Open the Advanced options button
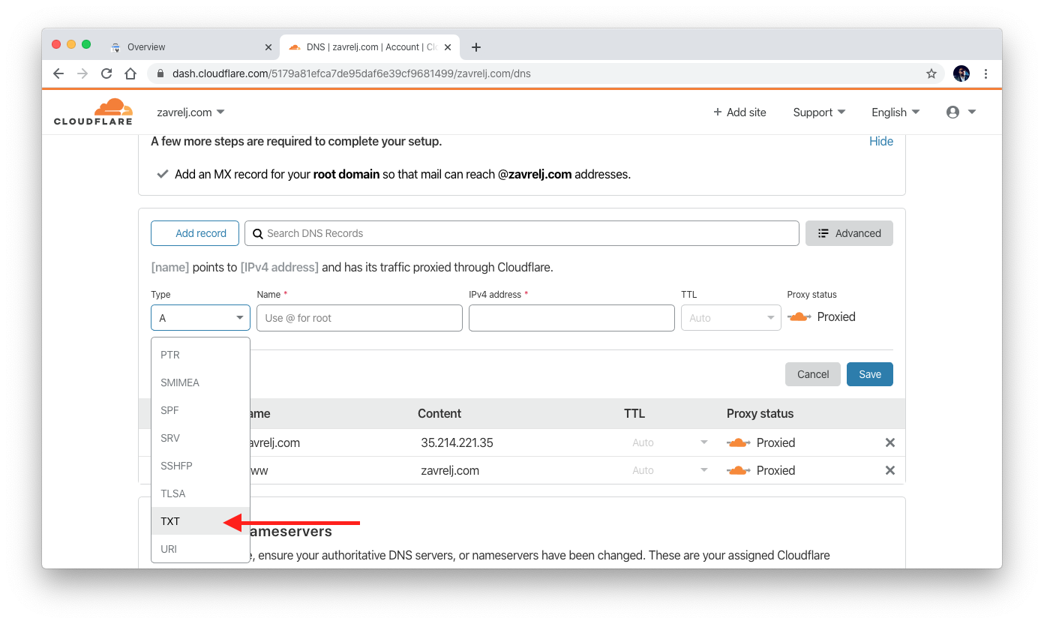This screenshot has height=624, width=1044. (x=849, y=233)
